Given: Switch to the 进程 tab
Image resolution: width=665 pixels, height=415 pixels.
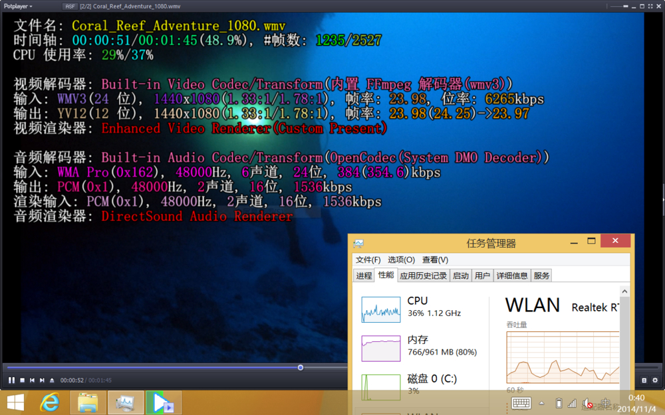Looking at the screenshot, I should pos(364,276).
